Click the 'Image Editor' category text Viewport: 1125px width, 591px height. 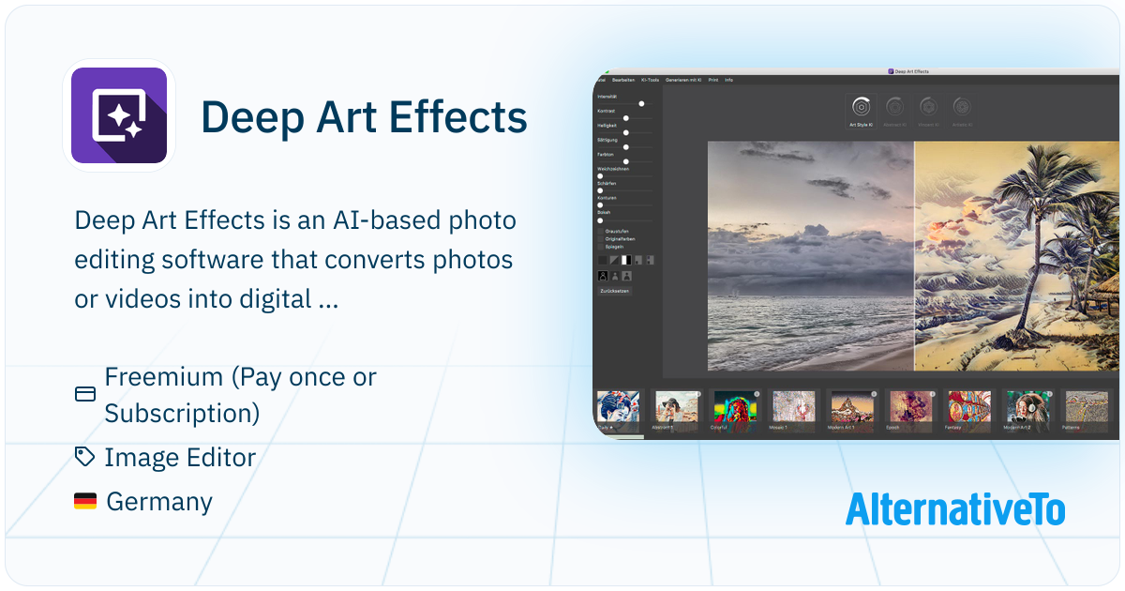coord(180,458)
